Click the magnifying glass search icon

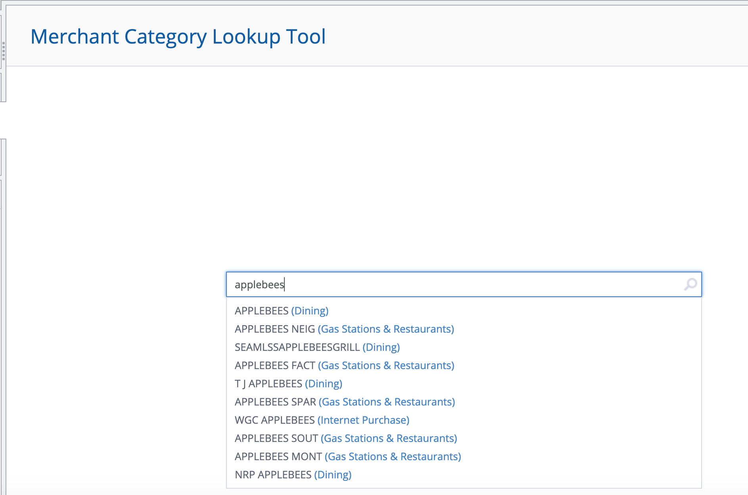[690, 284]
